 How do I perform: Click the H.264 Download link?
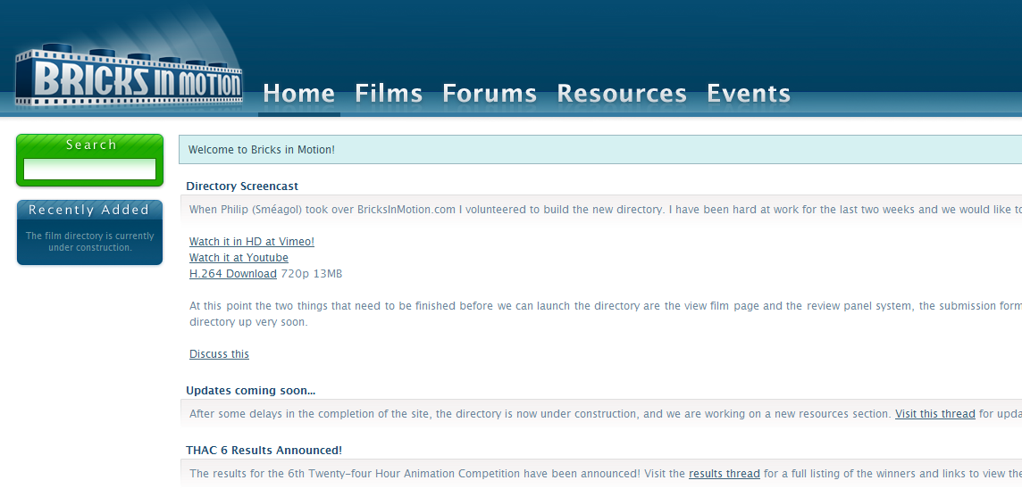[232, 274]
